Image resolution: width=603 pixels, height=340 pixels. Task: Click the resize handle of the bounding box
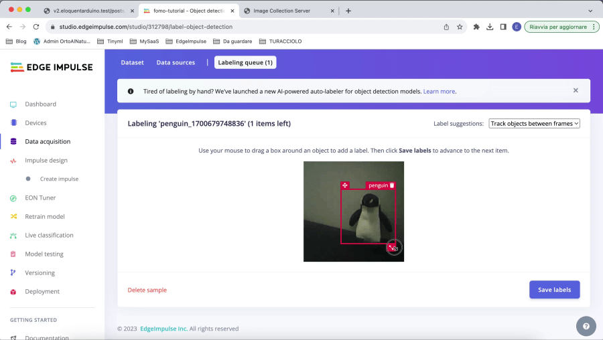pyautogui.click(x=392, y=247)
